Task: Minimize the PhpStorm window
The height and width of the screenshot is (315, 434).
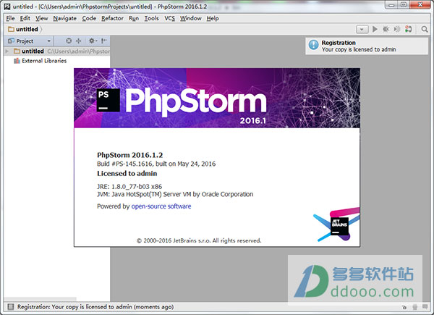Action: (x=391, y=5)
